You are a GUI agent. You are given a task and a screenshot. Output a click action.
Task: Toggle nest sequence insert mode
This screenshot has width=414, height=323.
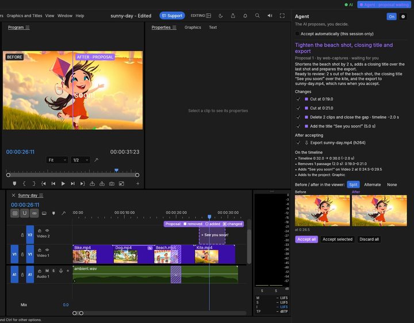click(15, 213)
